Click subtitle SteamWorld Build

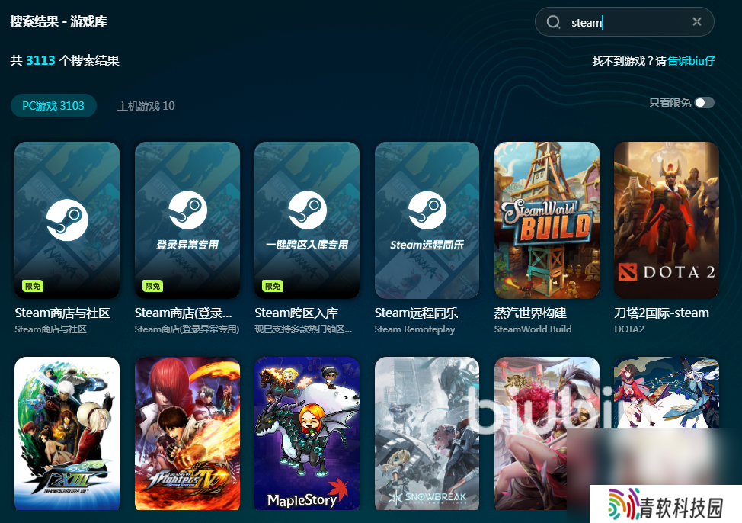point(533,329)
